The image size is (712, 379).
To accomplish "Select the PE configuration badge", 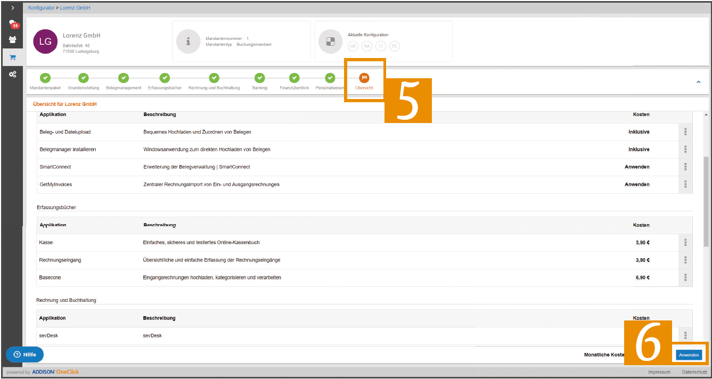I will pyautogui.click(x=395, y=46).
